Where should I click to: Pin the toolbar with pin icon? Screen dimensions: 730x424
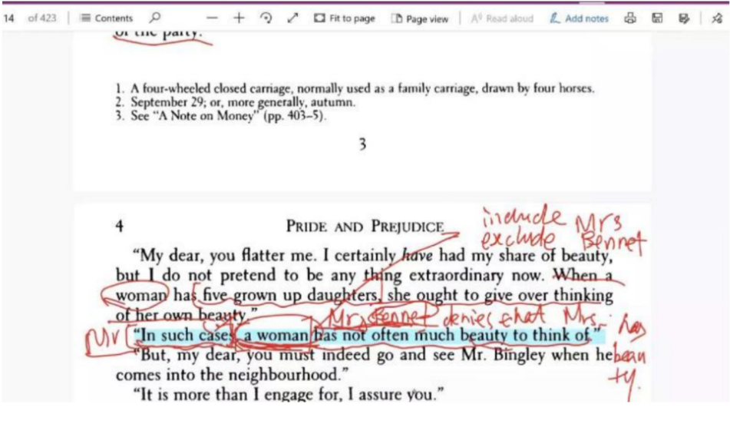(716, 18)
